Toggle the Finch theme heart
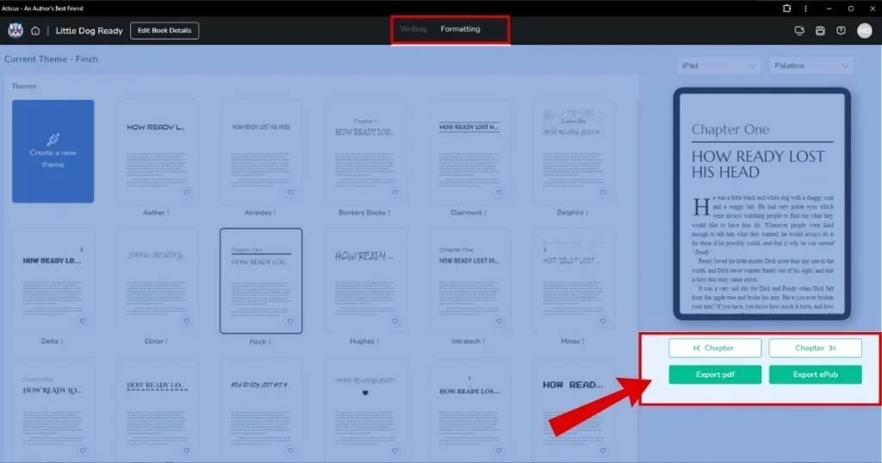The image size is (882, 463). (x=290, y=321)
